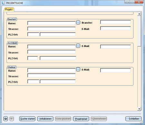145x125 pixels.
Task: Click the scrollbar down arrow
Action: pos(139,109)
